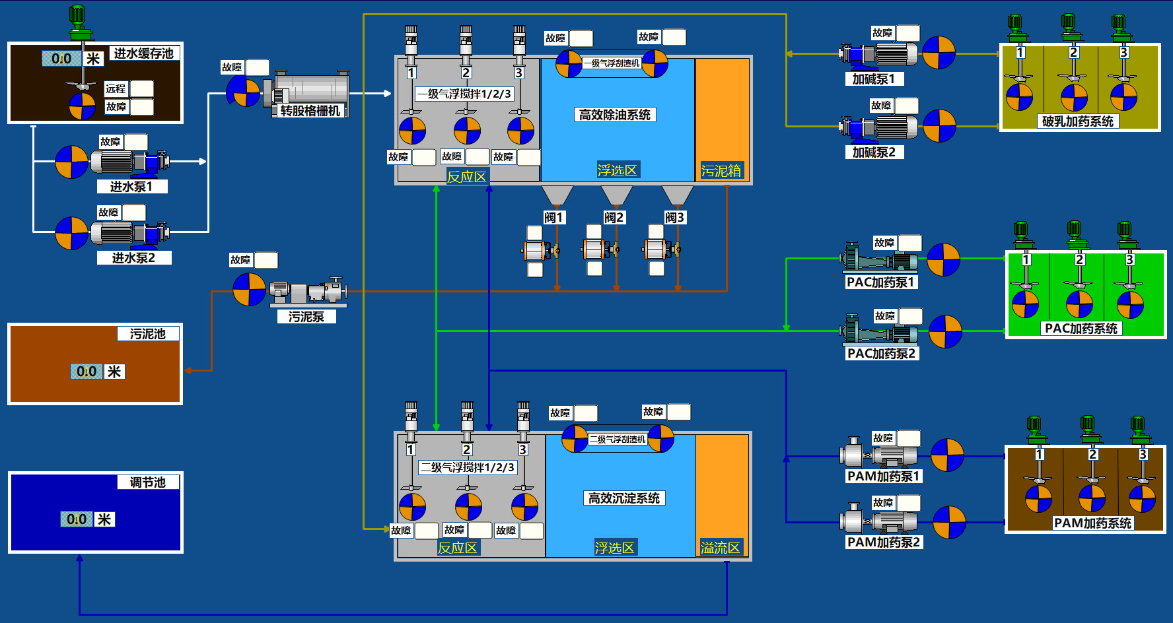Click the 进水泵1 pump motor icon

129,162
